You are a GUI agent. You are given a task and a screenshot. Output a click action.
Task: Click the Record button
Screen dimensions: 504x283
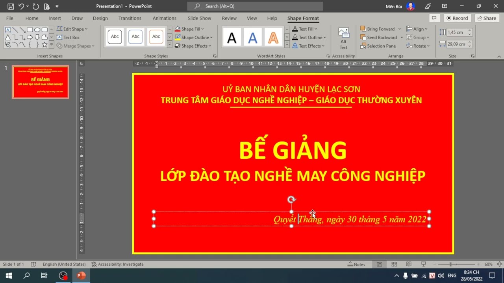(x=457, y=18)
